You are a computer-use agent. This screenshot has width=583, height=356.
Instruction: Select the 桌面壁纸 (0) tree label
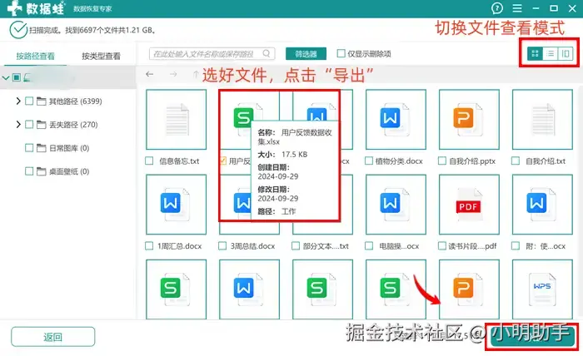coord(69,171)
